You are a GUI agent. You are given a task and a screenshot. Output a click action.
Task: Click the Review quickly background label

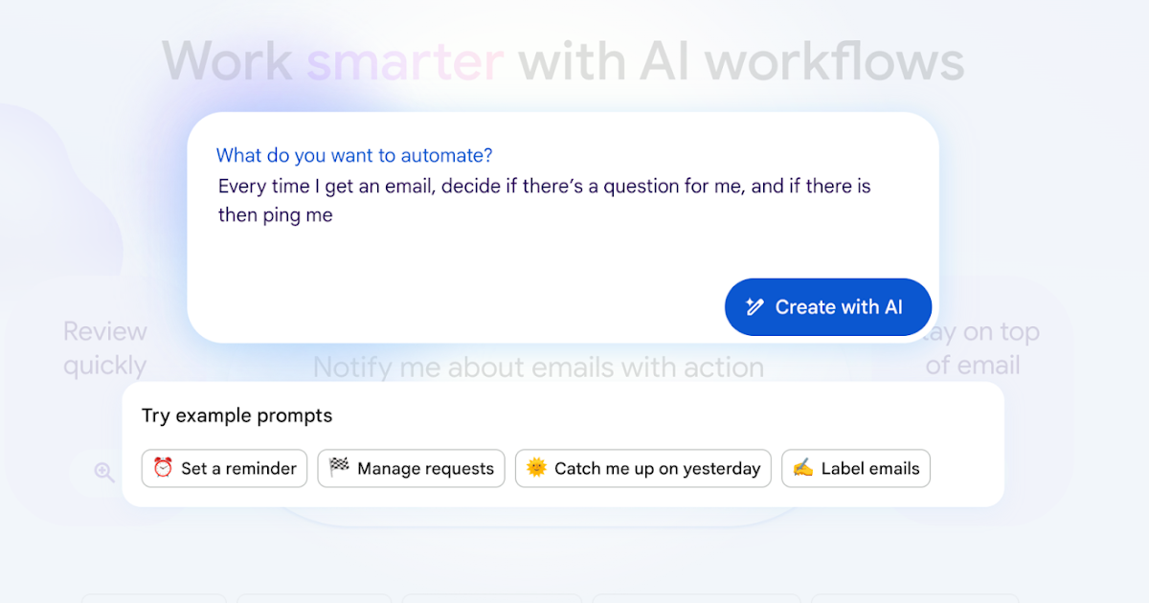(x=104, y=347)
